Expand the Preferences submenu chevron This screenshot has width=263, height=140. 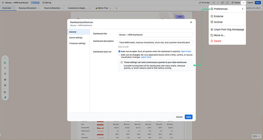(242, 9)
